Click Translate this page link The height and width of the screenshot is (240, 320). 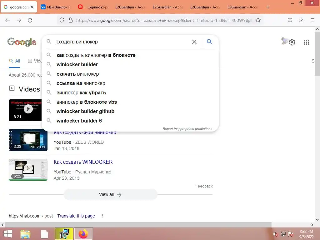(76, 216)
